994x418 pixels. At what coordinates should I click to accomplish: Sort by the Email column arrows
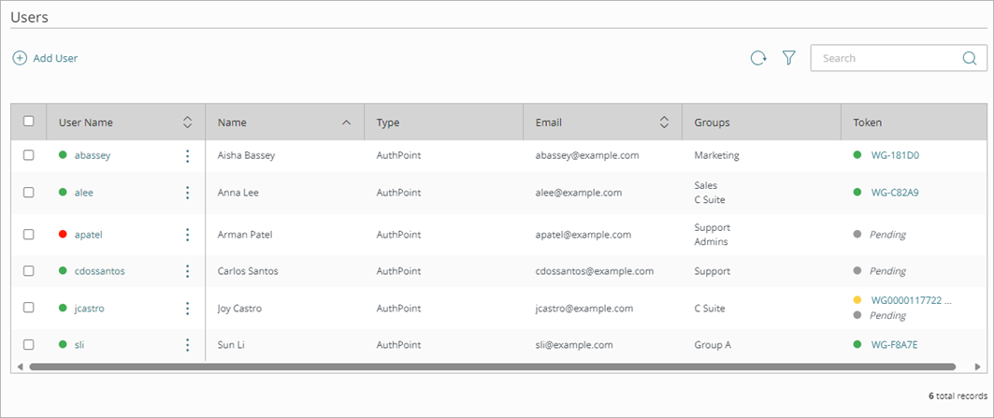pos(664,123)
